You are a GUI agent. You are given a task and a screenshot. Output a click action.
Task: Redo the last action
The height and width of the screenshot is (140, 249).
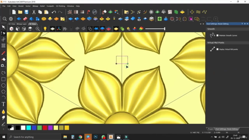60,12
